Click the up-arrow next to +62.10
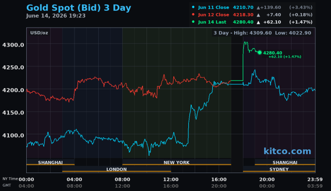Image resolution: width=331 pixels, height=191 pixels. pyautogui.click(x=258, y=22)
